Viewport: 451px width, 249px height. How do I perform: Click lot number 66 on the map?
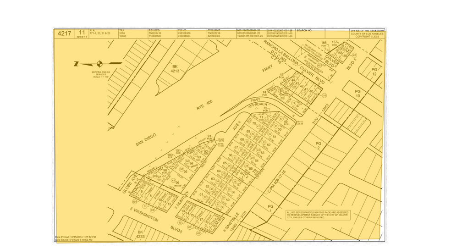[231, 155]
